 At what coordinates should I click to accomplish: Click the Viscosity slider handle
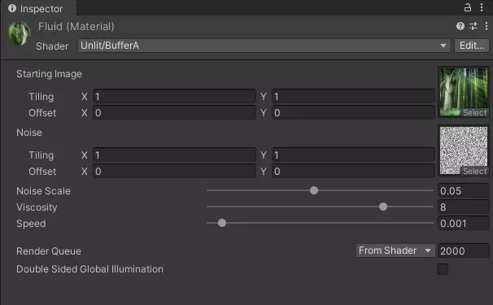[383, 207]
